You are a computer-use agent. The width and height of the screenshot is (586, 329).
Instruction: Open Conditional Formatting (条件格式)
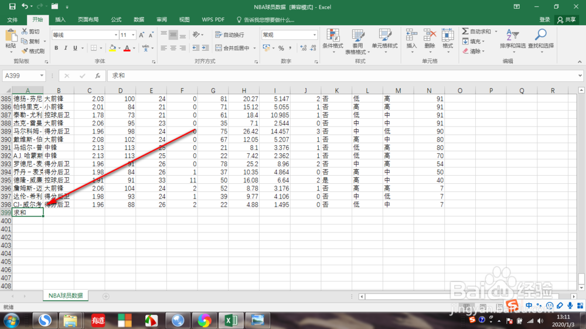coord(333,40)
